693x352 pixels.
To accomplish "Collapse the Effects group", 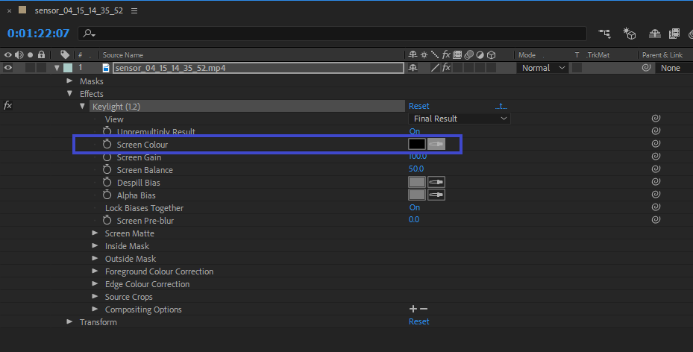I will 69,94.
